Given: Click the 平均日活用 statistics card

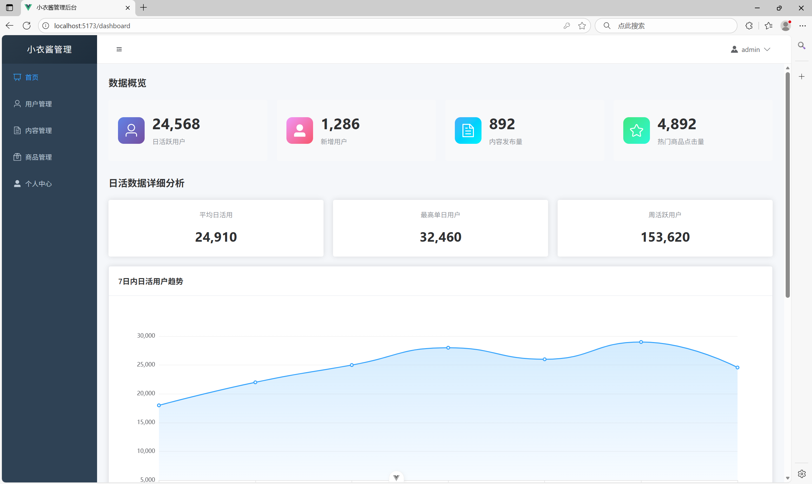Looking at the screenshot, I should [x=216, y=228].
